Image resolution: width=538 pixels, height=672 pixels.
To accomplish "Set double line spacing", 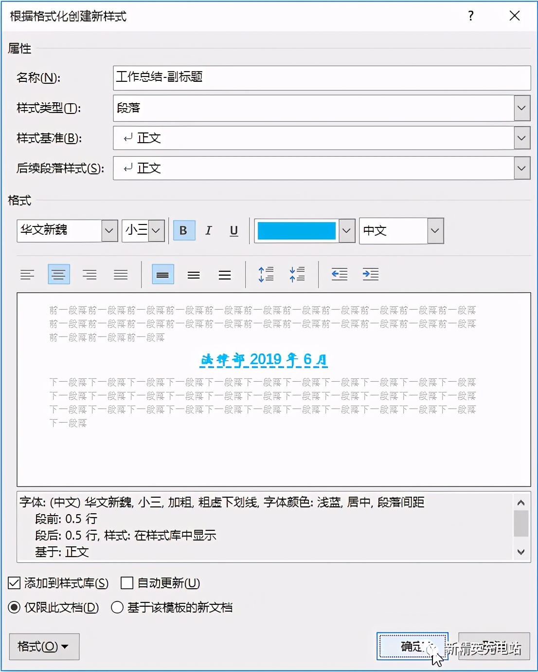I will (225, 275).
